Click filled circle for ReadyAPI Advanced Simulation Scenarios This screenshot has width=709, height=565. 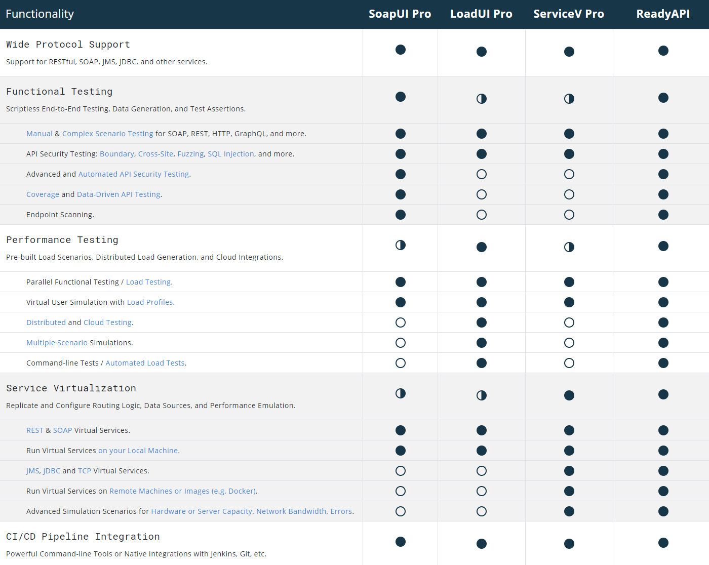coord(663,511)
